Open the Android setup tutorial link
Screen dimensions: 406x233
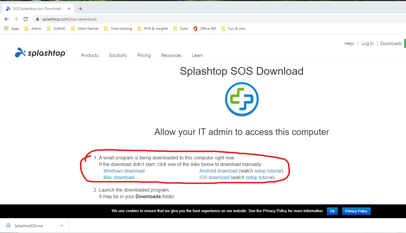point(268,171)
